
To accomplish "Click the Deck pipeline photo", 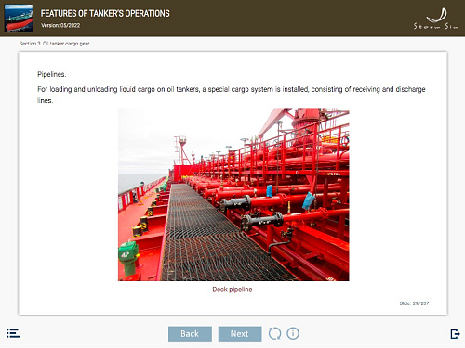I will tap(233, 194).
